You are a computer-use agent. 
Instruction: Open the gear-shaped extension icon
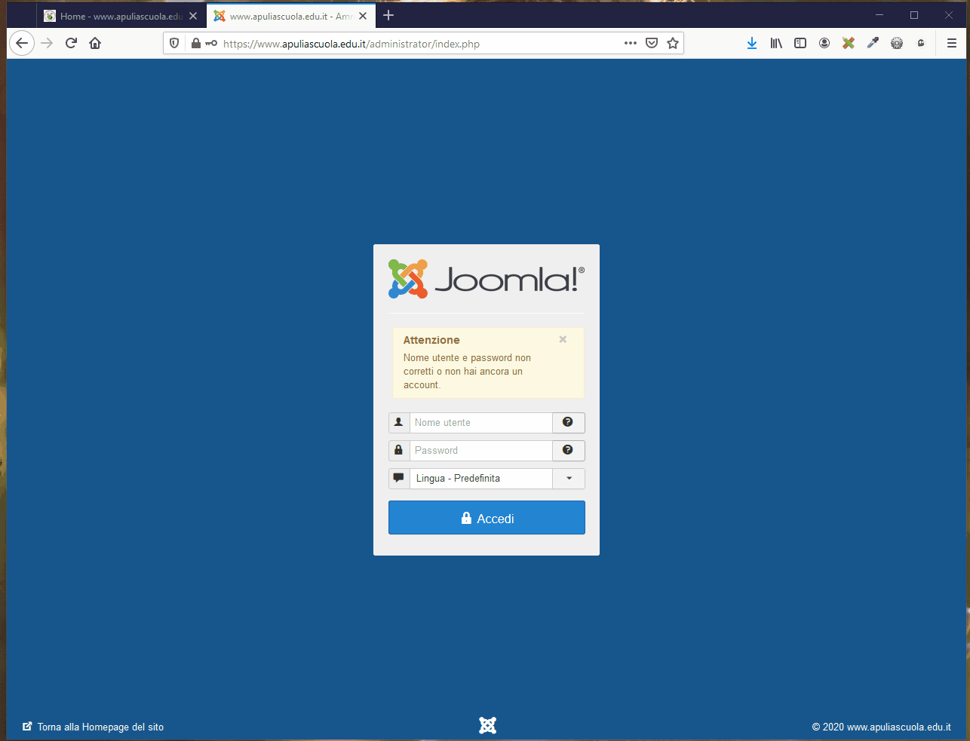[897, 44]
